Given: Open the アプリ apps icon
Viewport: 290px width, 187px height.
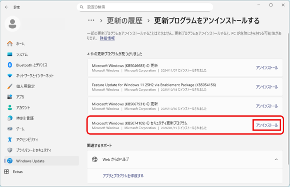Looking at the screenshot, I should (x=10, y=97).
